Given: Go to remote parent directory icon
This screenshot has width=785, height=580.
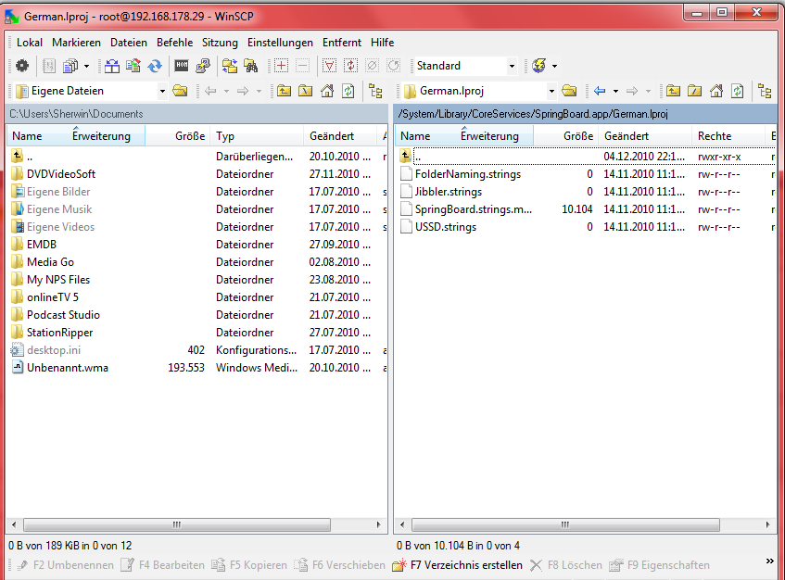Looking at the screenshot, I should pyautogui.click(x=674, y=91).
